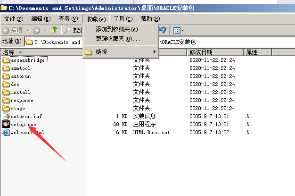
Task: Choose 添加到收藏夹(A)... menu entry
Action: click(x=121, y=29)
